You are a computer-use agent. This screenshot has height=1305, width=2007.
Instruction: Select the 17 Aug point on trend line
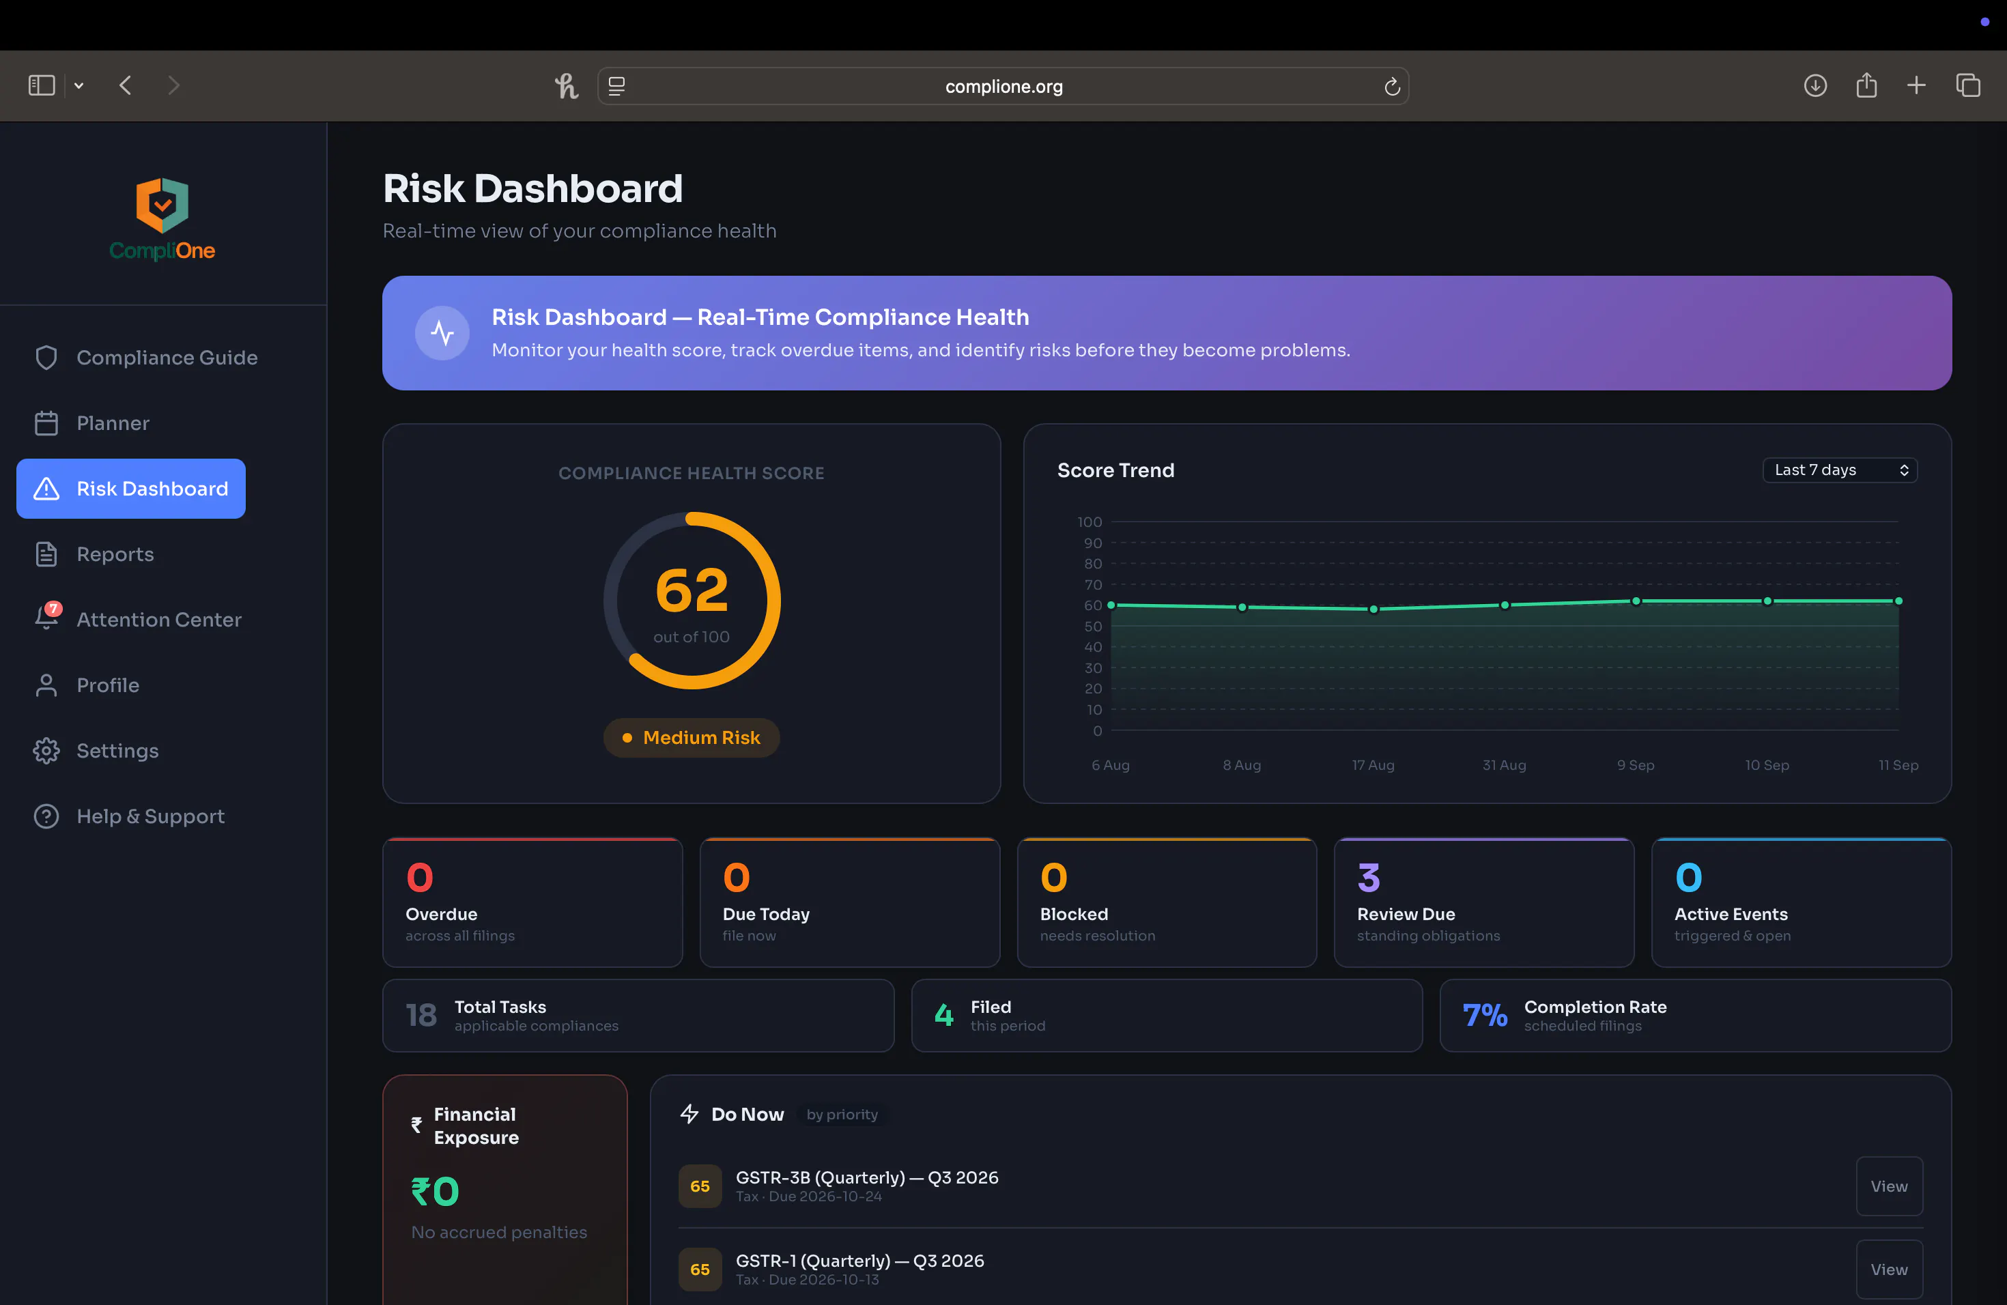click(x=1373, y=610)
